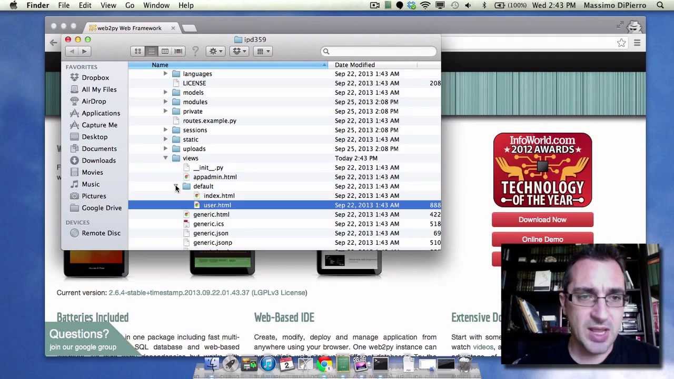Open the web2py current version link

coord(208,293)
